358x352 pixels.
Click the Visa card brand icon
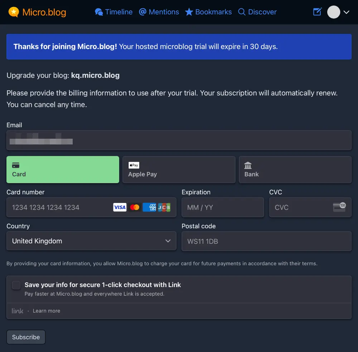(120, 207)
